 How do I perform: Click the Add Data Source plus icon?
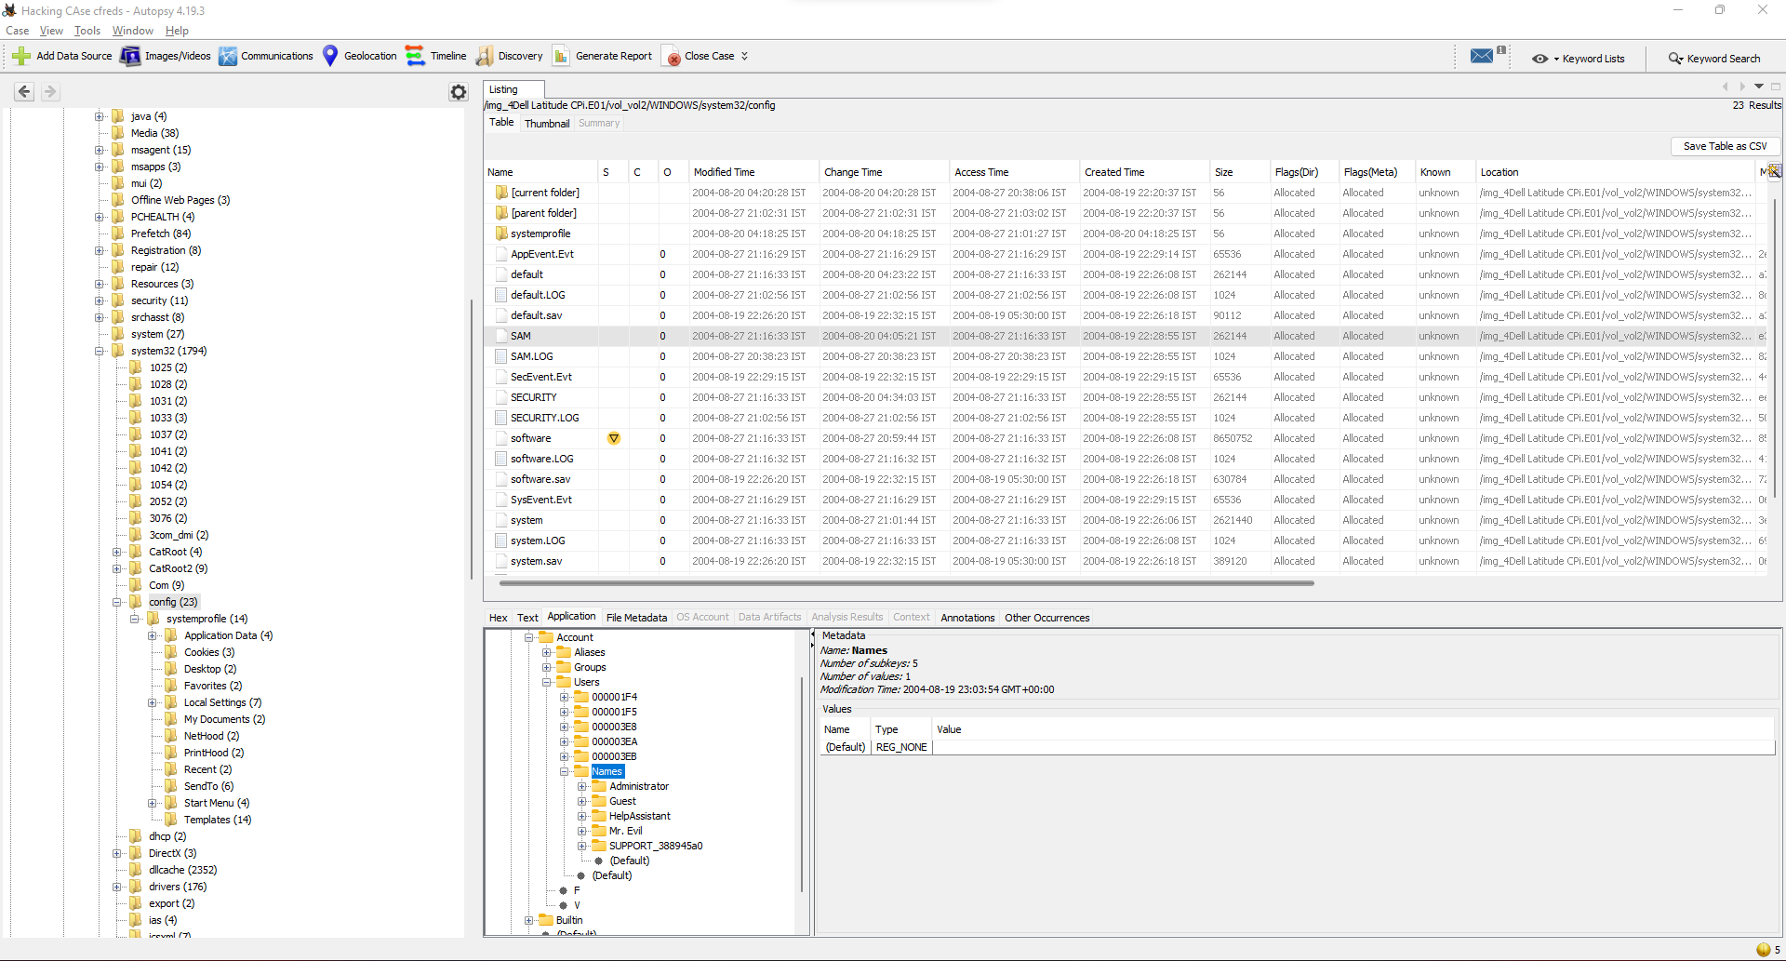[21, 56]
